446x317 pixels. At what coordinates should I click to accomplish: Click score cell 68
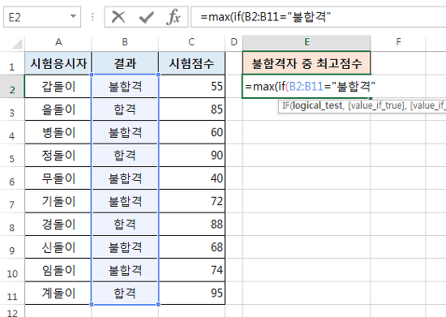coord(191,247)
